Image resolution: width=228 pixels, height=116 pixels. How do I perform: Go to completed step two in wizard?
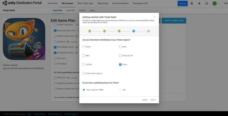[104, 31]
